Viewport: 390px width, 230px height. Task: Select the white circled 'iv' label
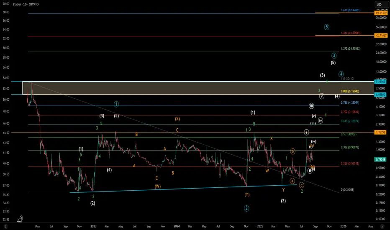(321, 120)
